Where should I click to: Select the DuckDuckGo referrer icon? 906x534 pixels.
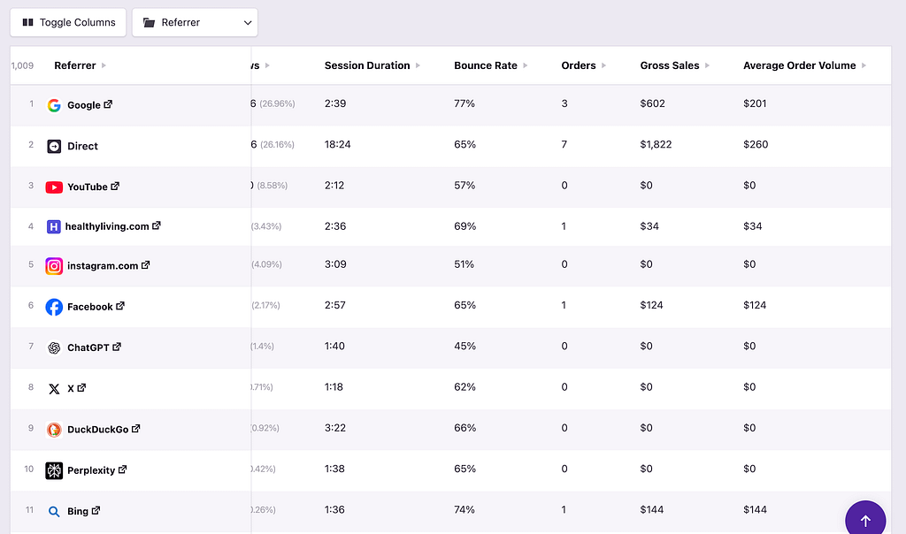pyautogui.click(x=55, y=429)
